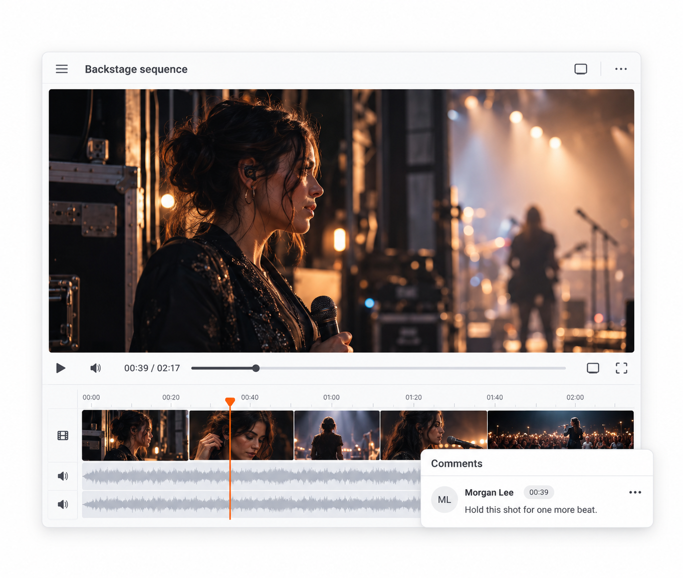
Task: Click the Comments panel heading
Action: pos(457,464)
